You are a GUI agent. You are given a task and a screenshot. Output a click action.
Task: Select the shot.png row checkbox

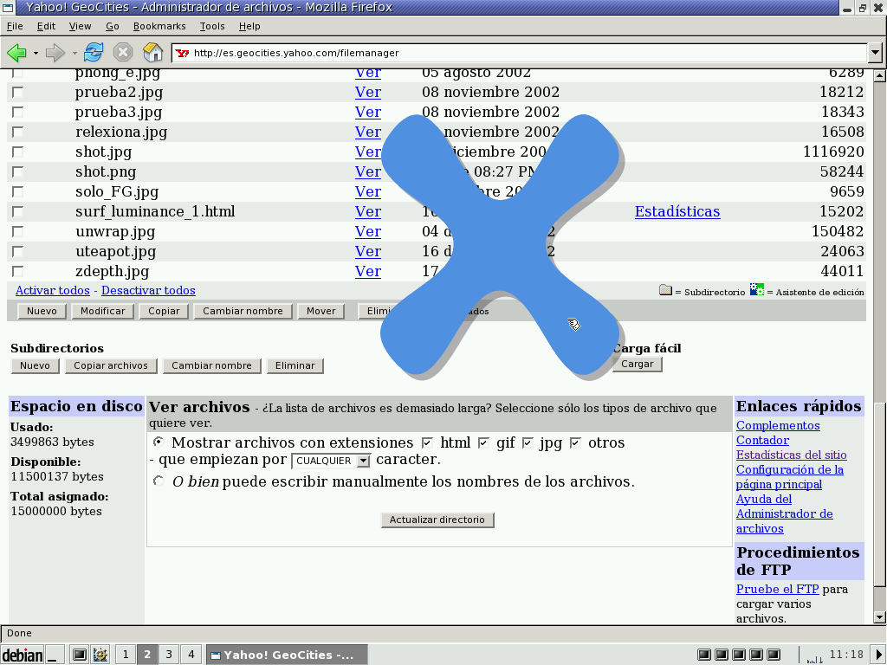[x=17, y=171]
